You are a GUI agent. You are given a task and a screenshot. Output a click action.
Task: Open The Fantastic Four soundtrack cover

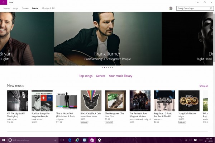[x=140, y=101]
